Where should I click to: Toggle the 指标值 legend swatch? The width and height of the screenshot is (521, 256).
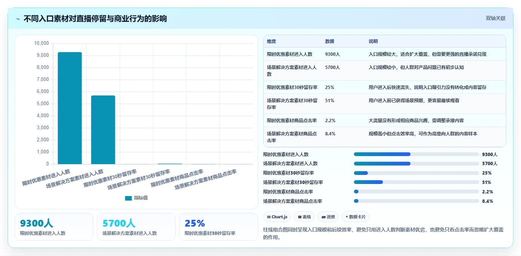128,198
